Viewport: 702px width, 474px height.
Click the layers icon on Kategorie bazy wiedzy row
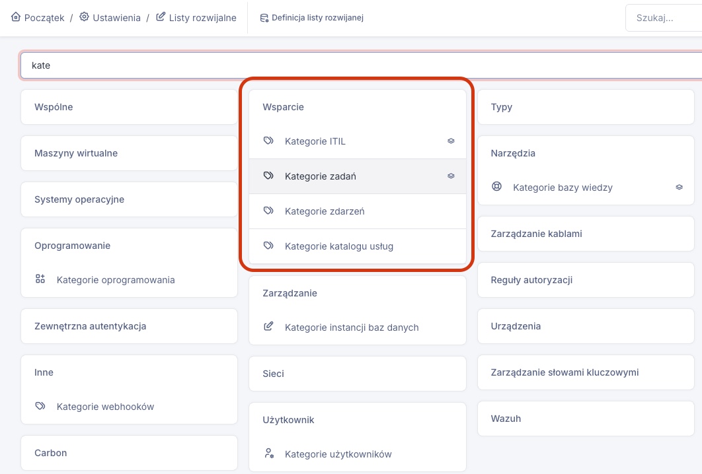(679, 187)
